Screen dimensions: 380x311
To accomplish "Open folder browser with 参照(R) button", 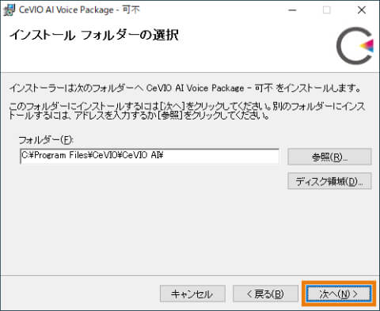I will pos(329,157).
